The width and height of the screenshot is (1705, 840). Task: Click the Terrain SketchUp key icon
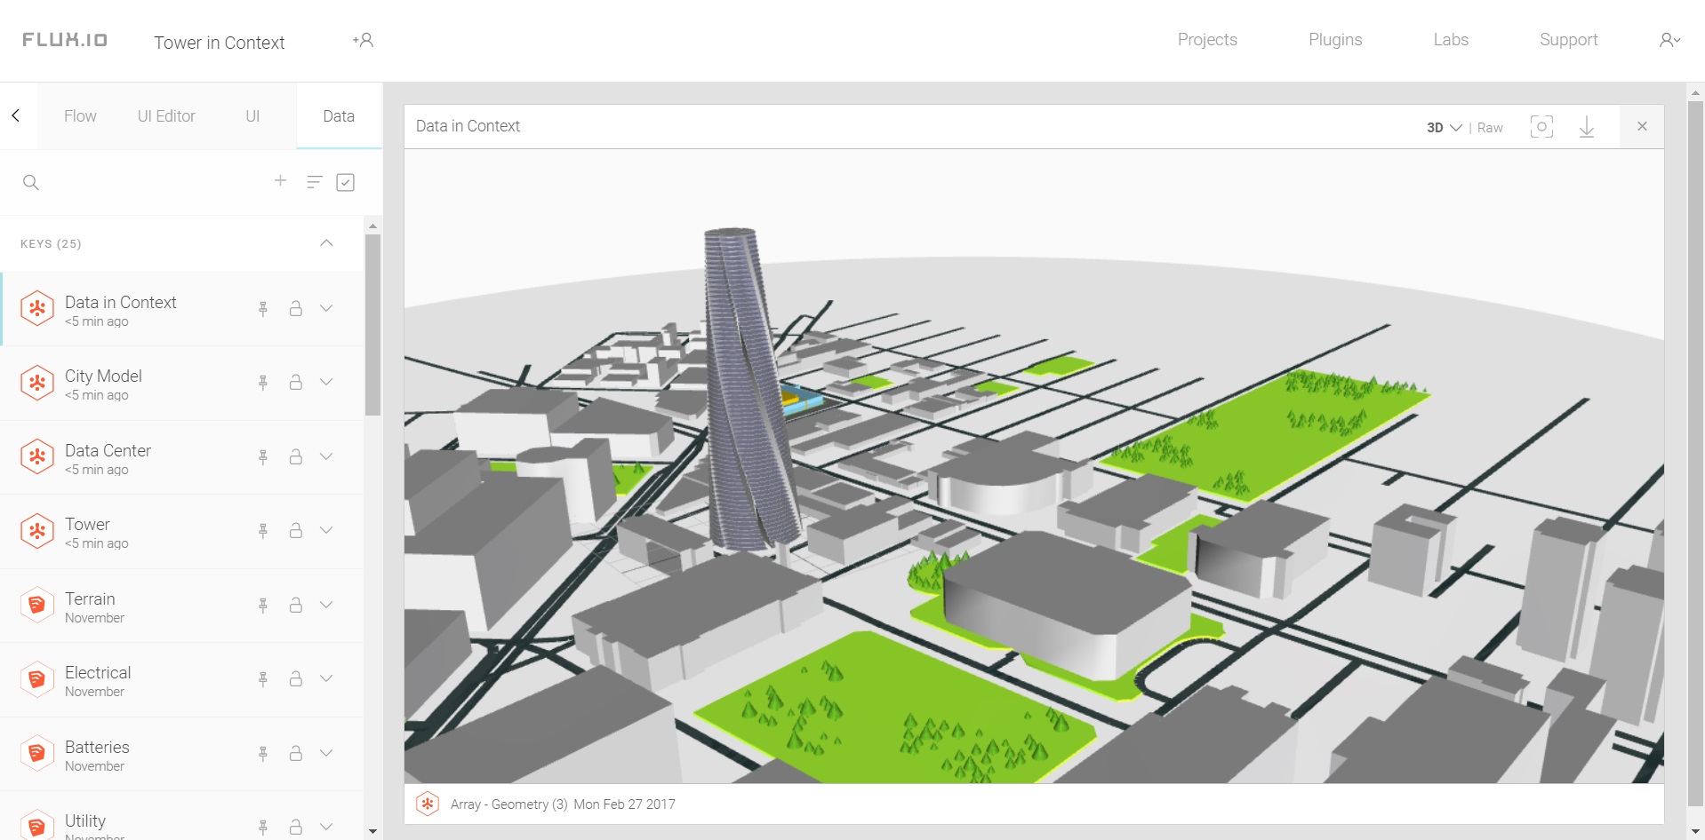click(x=37, y=605)
